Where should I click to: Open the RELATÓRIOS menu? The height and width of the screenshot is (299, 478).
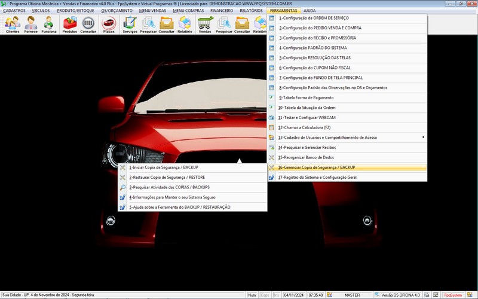[250, 11]
